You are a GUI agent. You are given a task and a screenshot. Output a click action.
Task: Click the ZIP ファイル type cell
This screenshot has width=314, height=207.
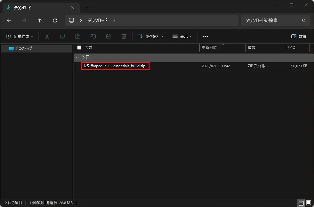click(x=256, y=66)
